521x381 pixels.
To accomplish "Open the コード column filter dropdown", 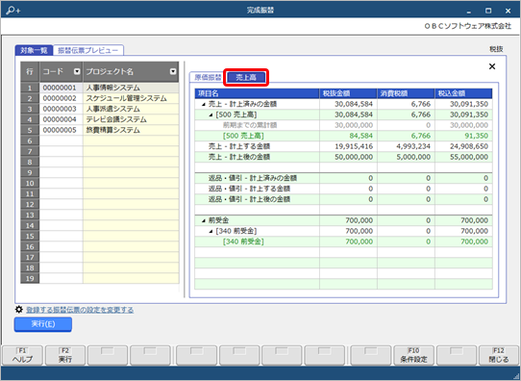I will pos(77,71).
